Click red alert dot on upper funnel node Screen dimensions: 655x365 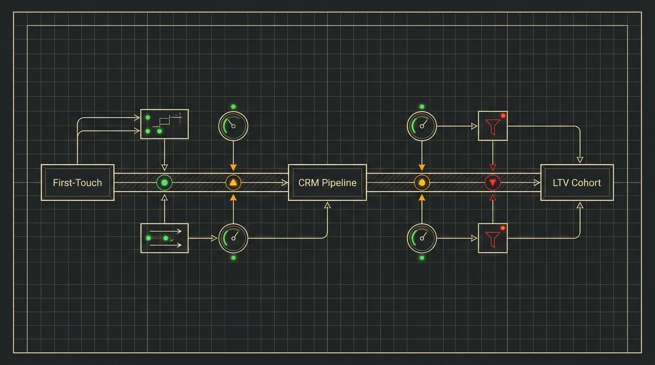[x=503, y=115]
